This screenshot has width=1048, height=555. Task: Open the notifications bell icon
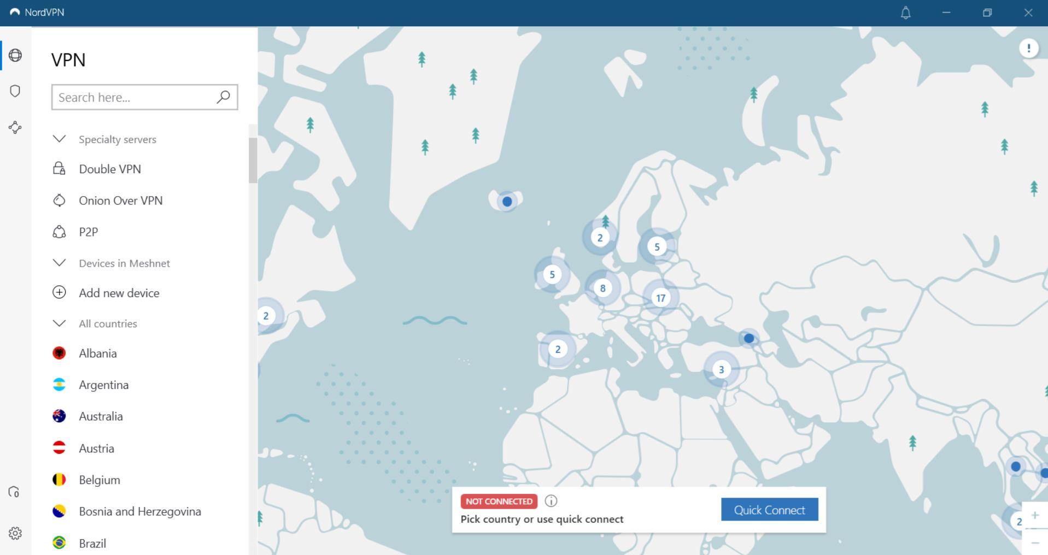905,13
